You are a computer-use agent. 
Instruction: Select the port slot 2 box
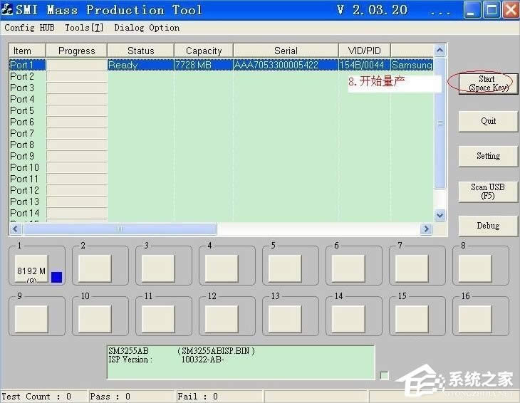95,268
